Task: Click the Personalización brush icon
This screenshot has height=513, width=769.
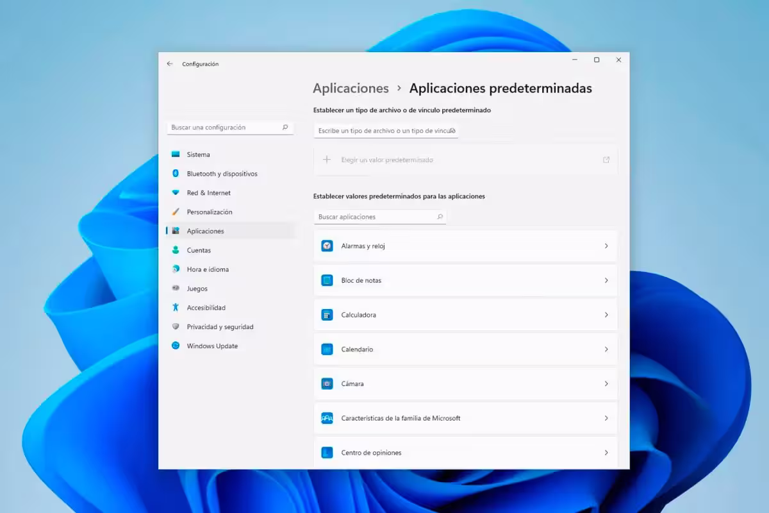Action: point(176,212)
